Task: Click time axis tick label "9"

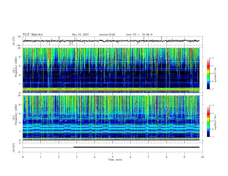Action: click(184, 157)
